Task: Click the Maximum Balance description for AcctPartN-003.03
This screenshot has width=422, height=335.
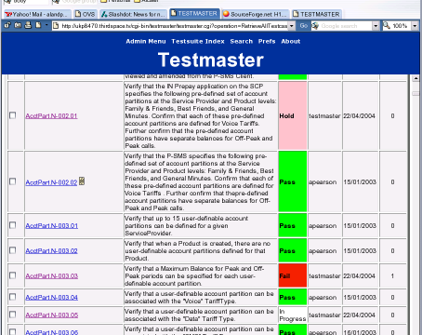Action: pyautogui.click(x=194, y=275)
